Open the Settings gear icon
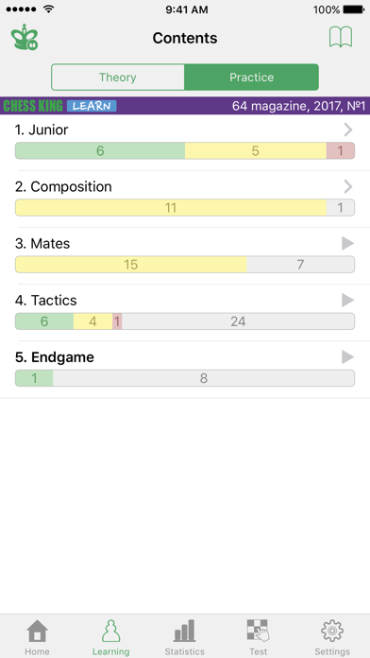Screen dimensions: 370x658 click(332, 632)
